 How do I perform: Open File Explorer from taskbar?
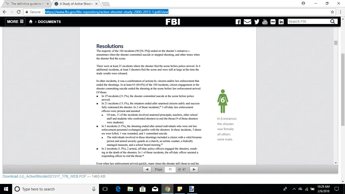[x=130, y=189]
